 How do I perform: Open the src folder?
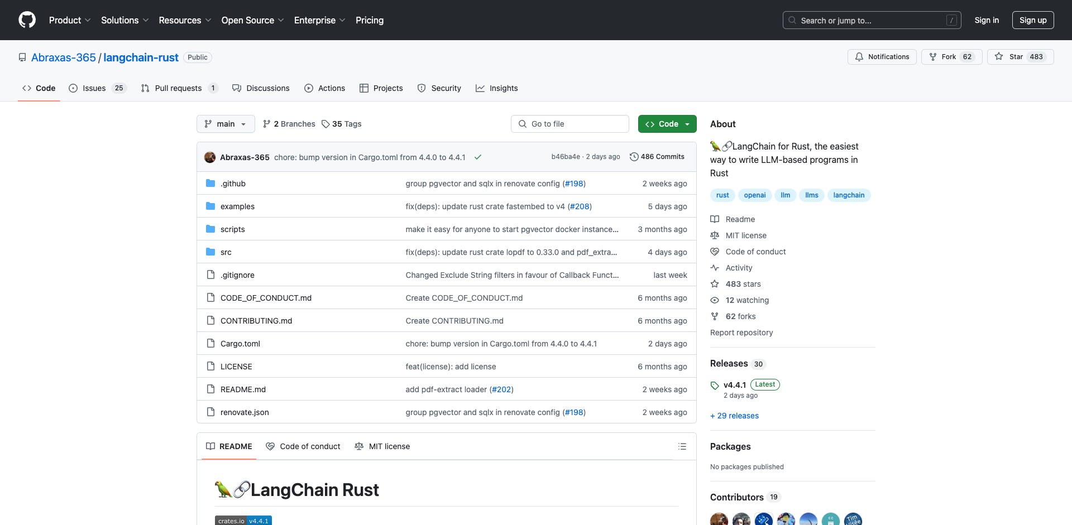coord(226,252)
